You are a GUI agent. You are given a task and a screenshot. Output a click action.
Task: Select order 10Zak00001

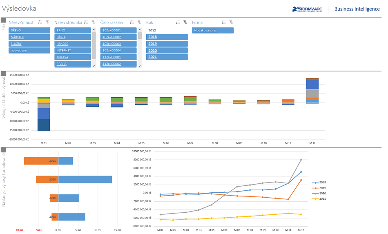pyautogui.click(x=118, y=31)
